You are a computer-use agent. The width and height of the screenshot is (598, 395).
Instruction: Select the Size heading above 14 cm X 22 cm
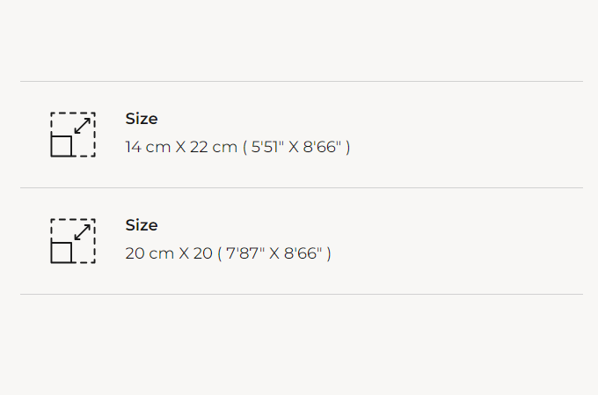pos(142,119)
